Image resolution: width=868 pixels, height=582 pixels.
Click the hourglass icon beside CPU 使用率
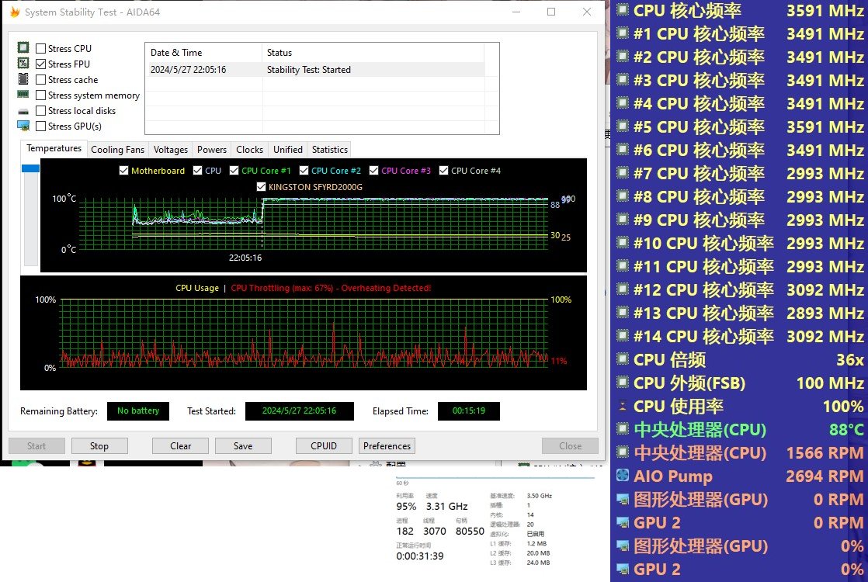623,406
